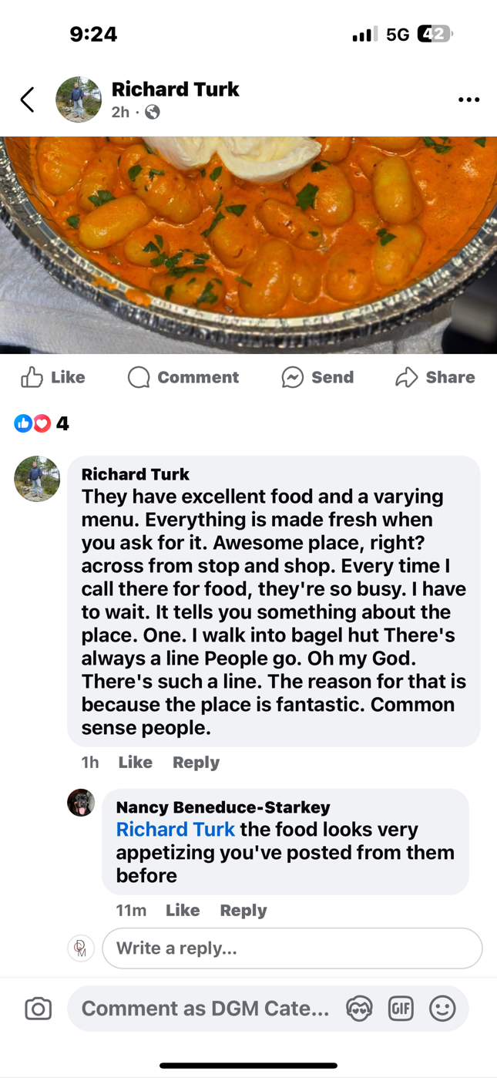The width and height of the screenshot is (497, 1078).
Task: Open the emoji smiley picker
Action: point(442,1009)
